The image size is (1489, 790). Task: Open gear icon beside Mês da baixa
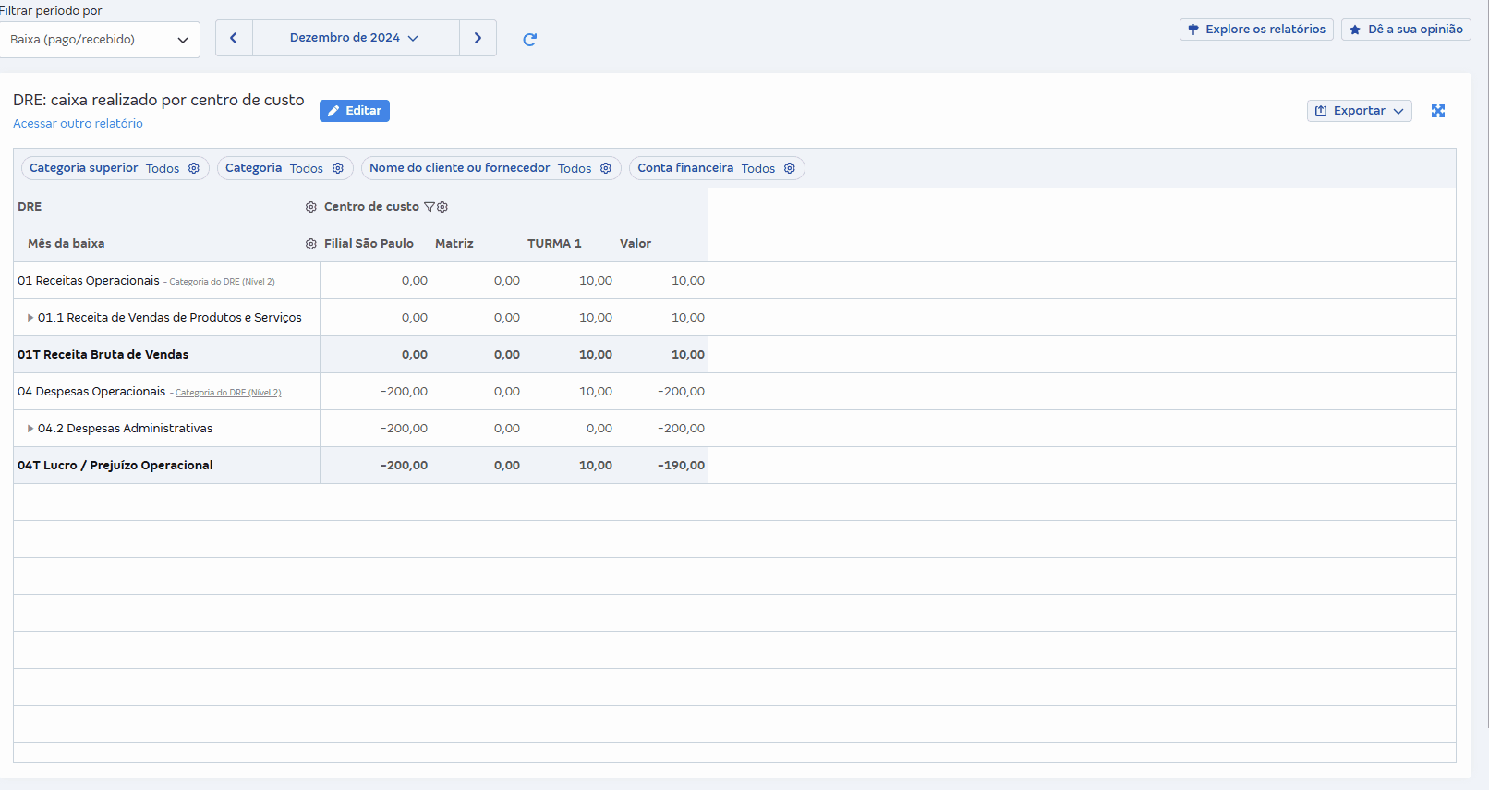point(311,244)
